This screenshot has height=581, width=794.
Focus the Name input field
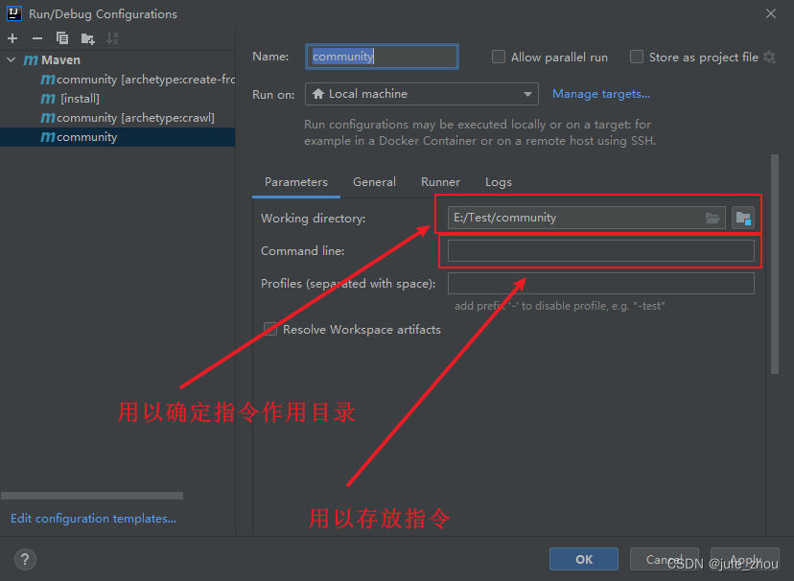click(x=382, y=57)
